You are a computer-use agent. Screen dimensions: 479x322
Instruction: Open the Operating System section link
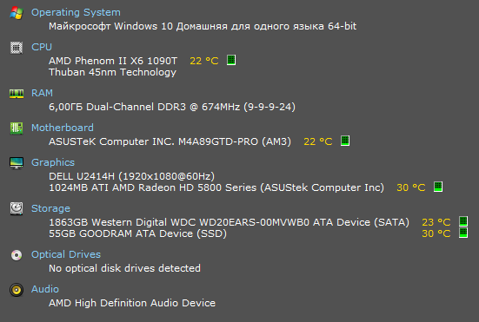tap(76, 12)
